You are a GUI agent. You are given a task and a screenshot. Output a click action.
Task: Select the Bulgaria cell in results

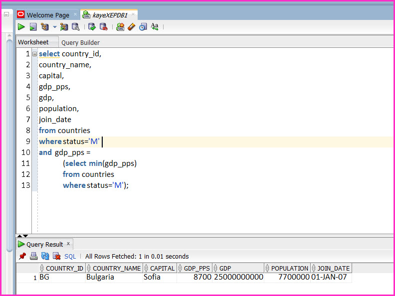click(114, 277)
